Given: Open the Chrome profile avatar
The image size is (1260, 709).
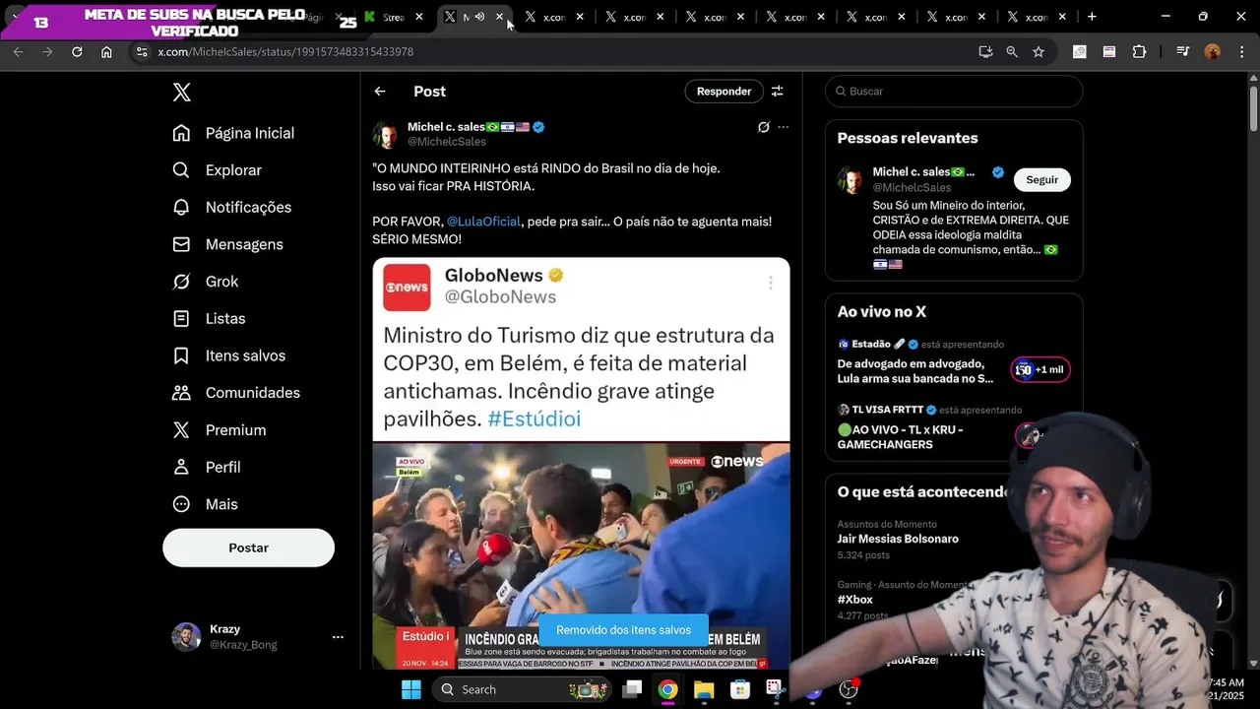Looking at the screenshot, I should (1213, 52).
